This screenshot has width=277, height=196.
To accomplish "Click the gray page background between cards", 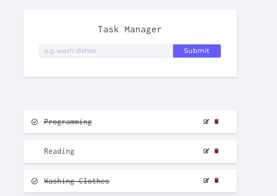I will click(130, 93).
